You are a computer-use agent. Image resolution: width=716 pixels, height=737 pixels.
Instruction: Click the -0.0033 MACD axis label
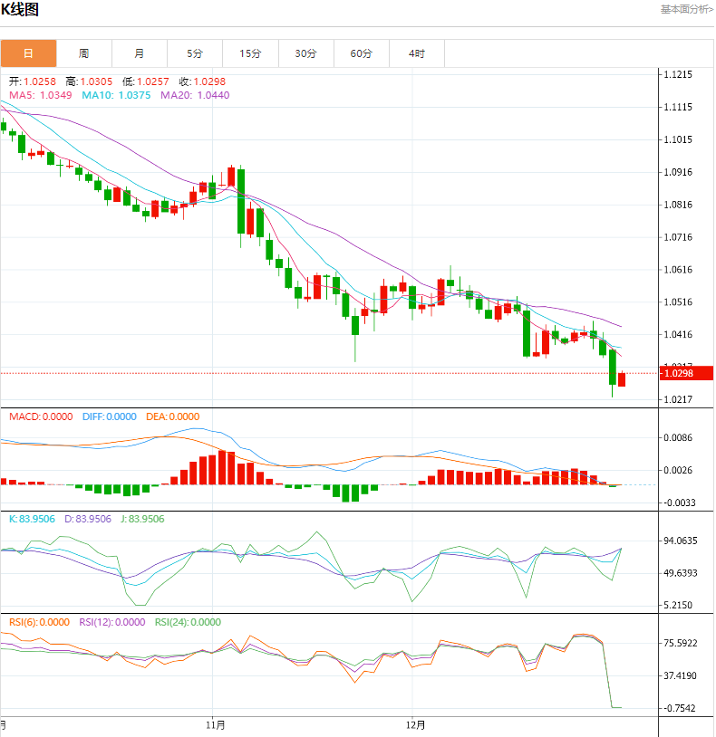coord(680,502)
